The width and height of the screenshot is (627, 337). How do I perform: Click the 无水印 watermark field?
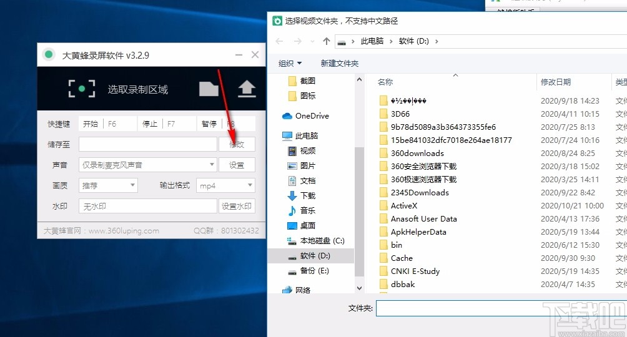click(x=147, y=207)
